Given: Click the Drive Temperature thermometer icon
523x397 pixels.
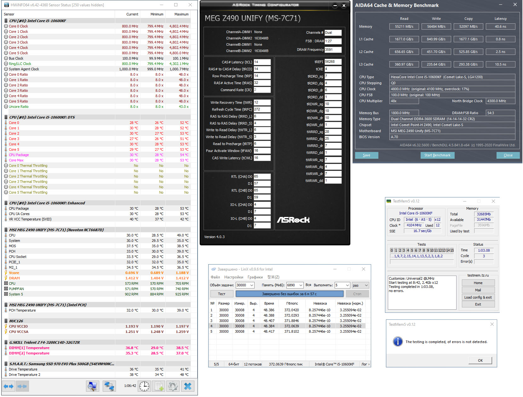Looking at the screenshot, I should tap(6, 369).
